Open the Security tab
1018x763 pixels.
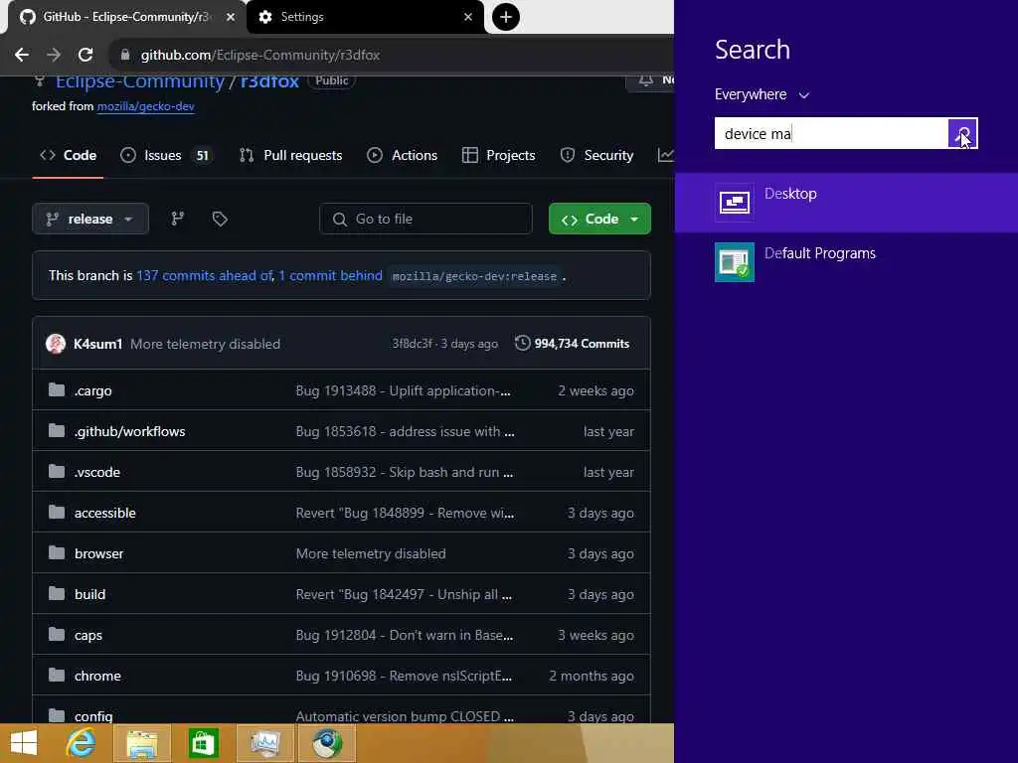(x=596, y=155)
